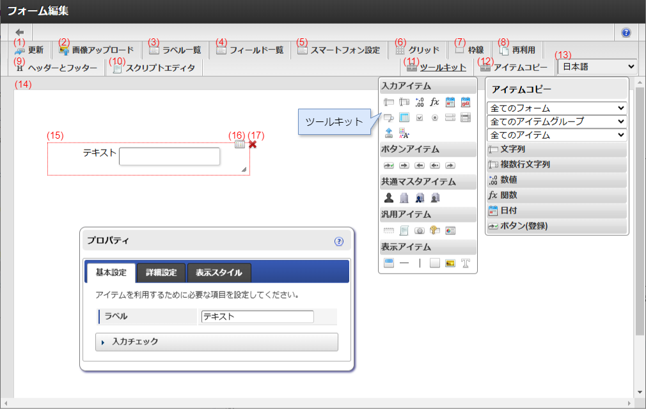Select the heading display item icon
The height and width of the screenshot is (409, 646).
click(388, 263)
